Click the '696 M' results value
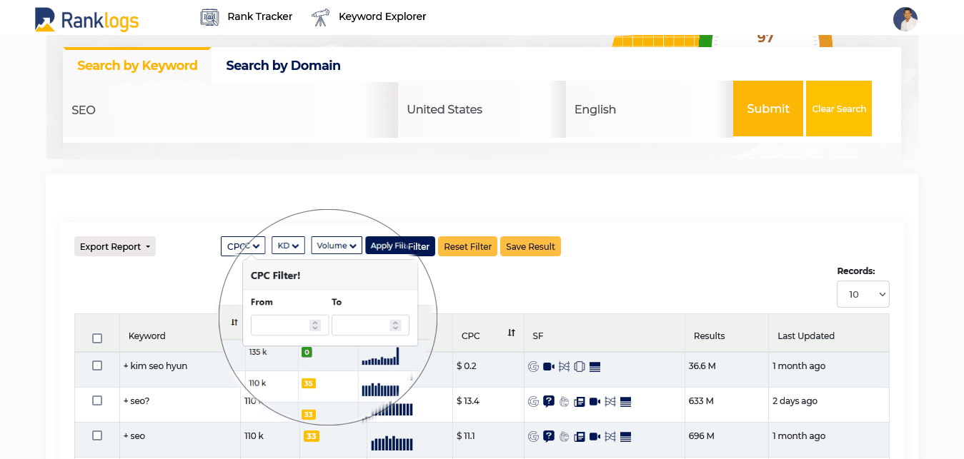This screenshot has width=964, height=459. (x=701, y=436)
